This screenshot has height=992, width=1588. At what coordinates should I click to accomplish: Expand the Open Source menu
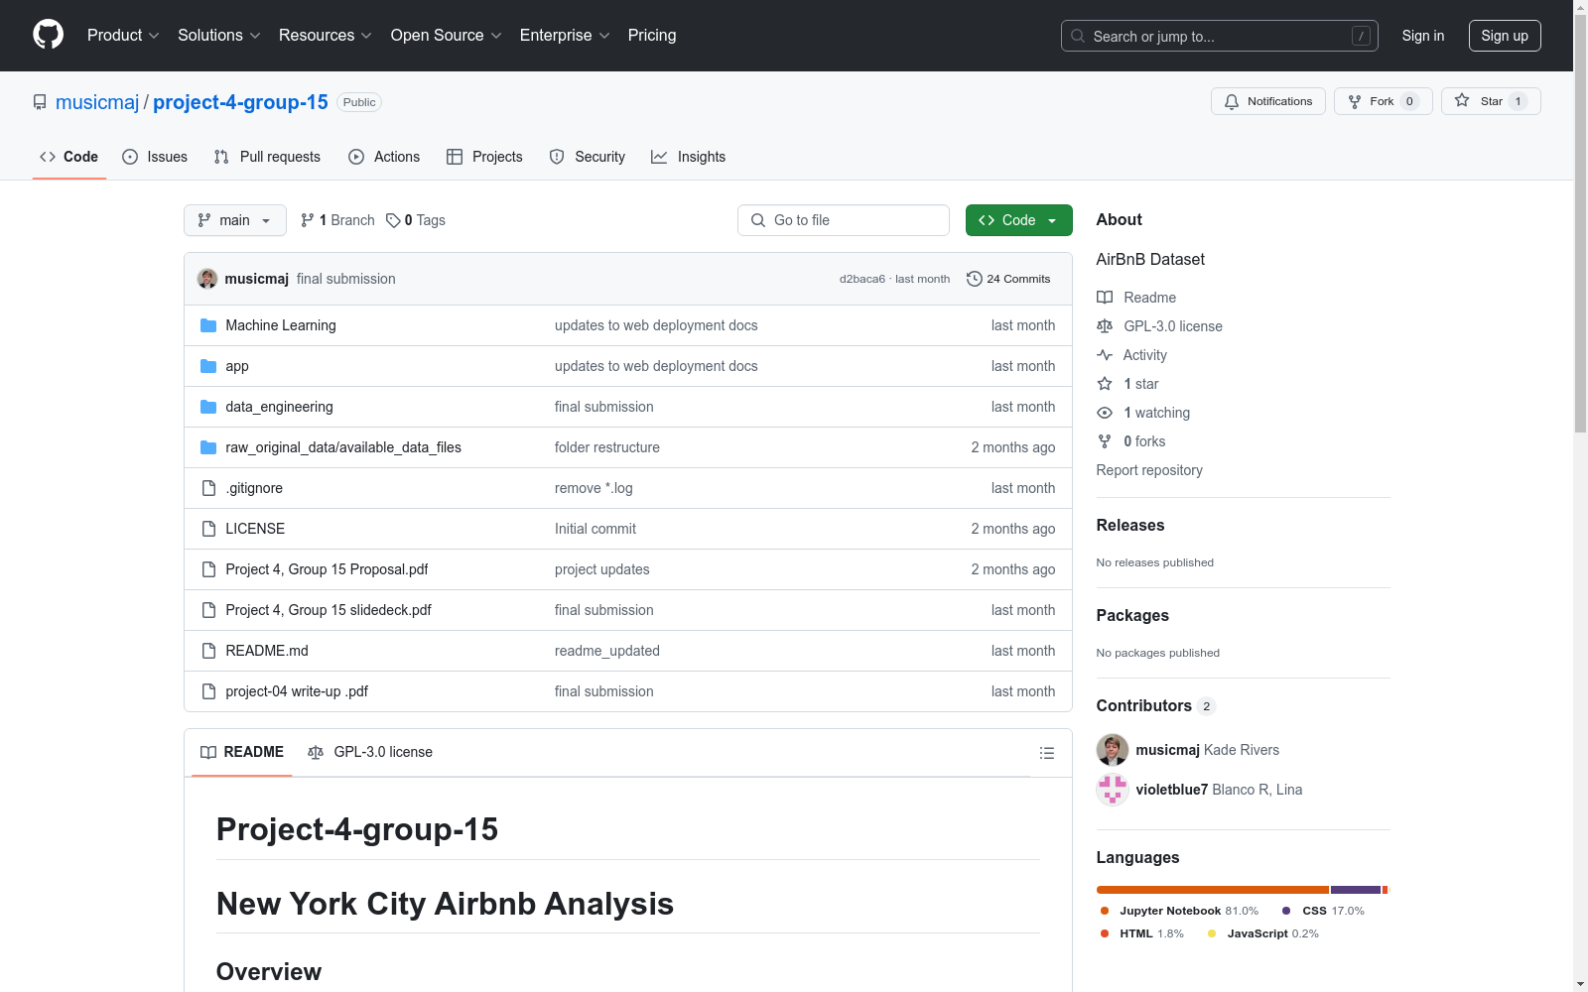[x=447, y=36]
